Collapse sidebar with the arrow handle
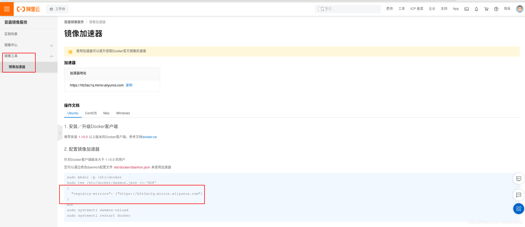 60,133
